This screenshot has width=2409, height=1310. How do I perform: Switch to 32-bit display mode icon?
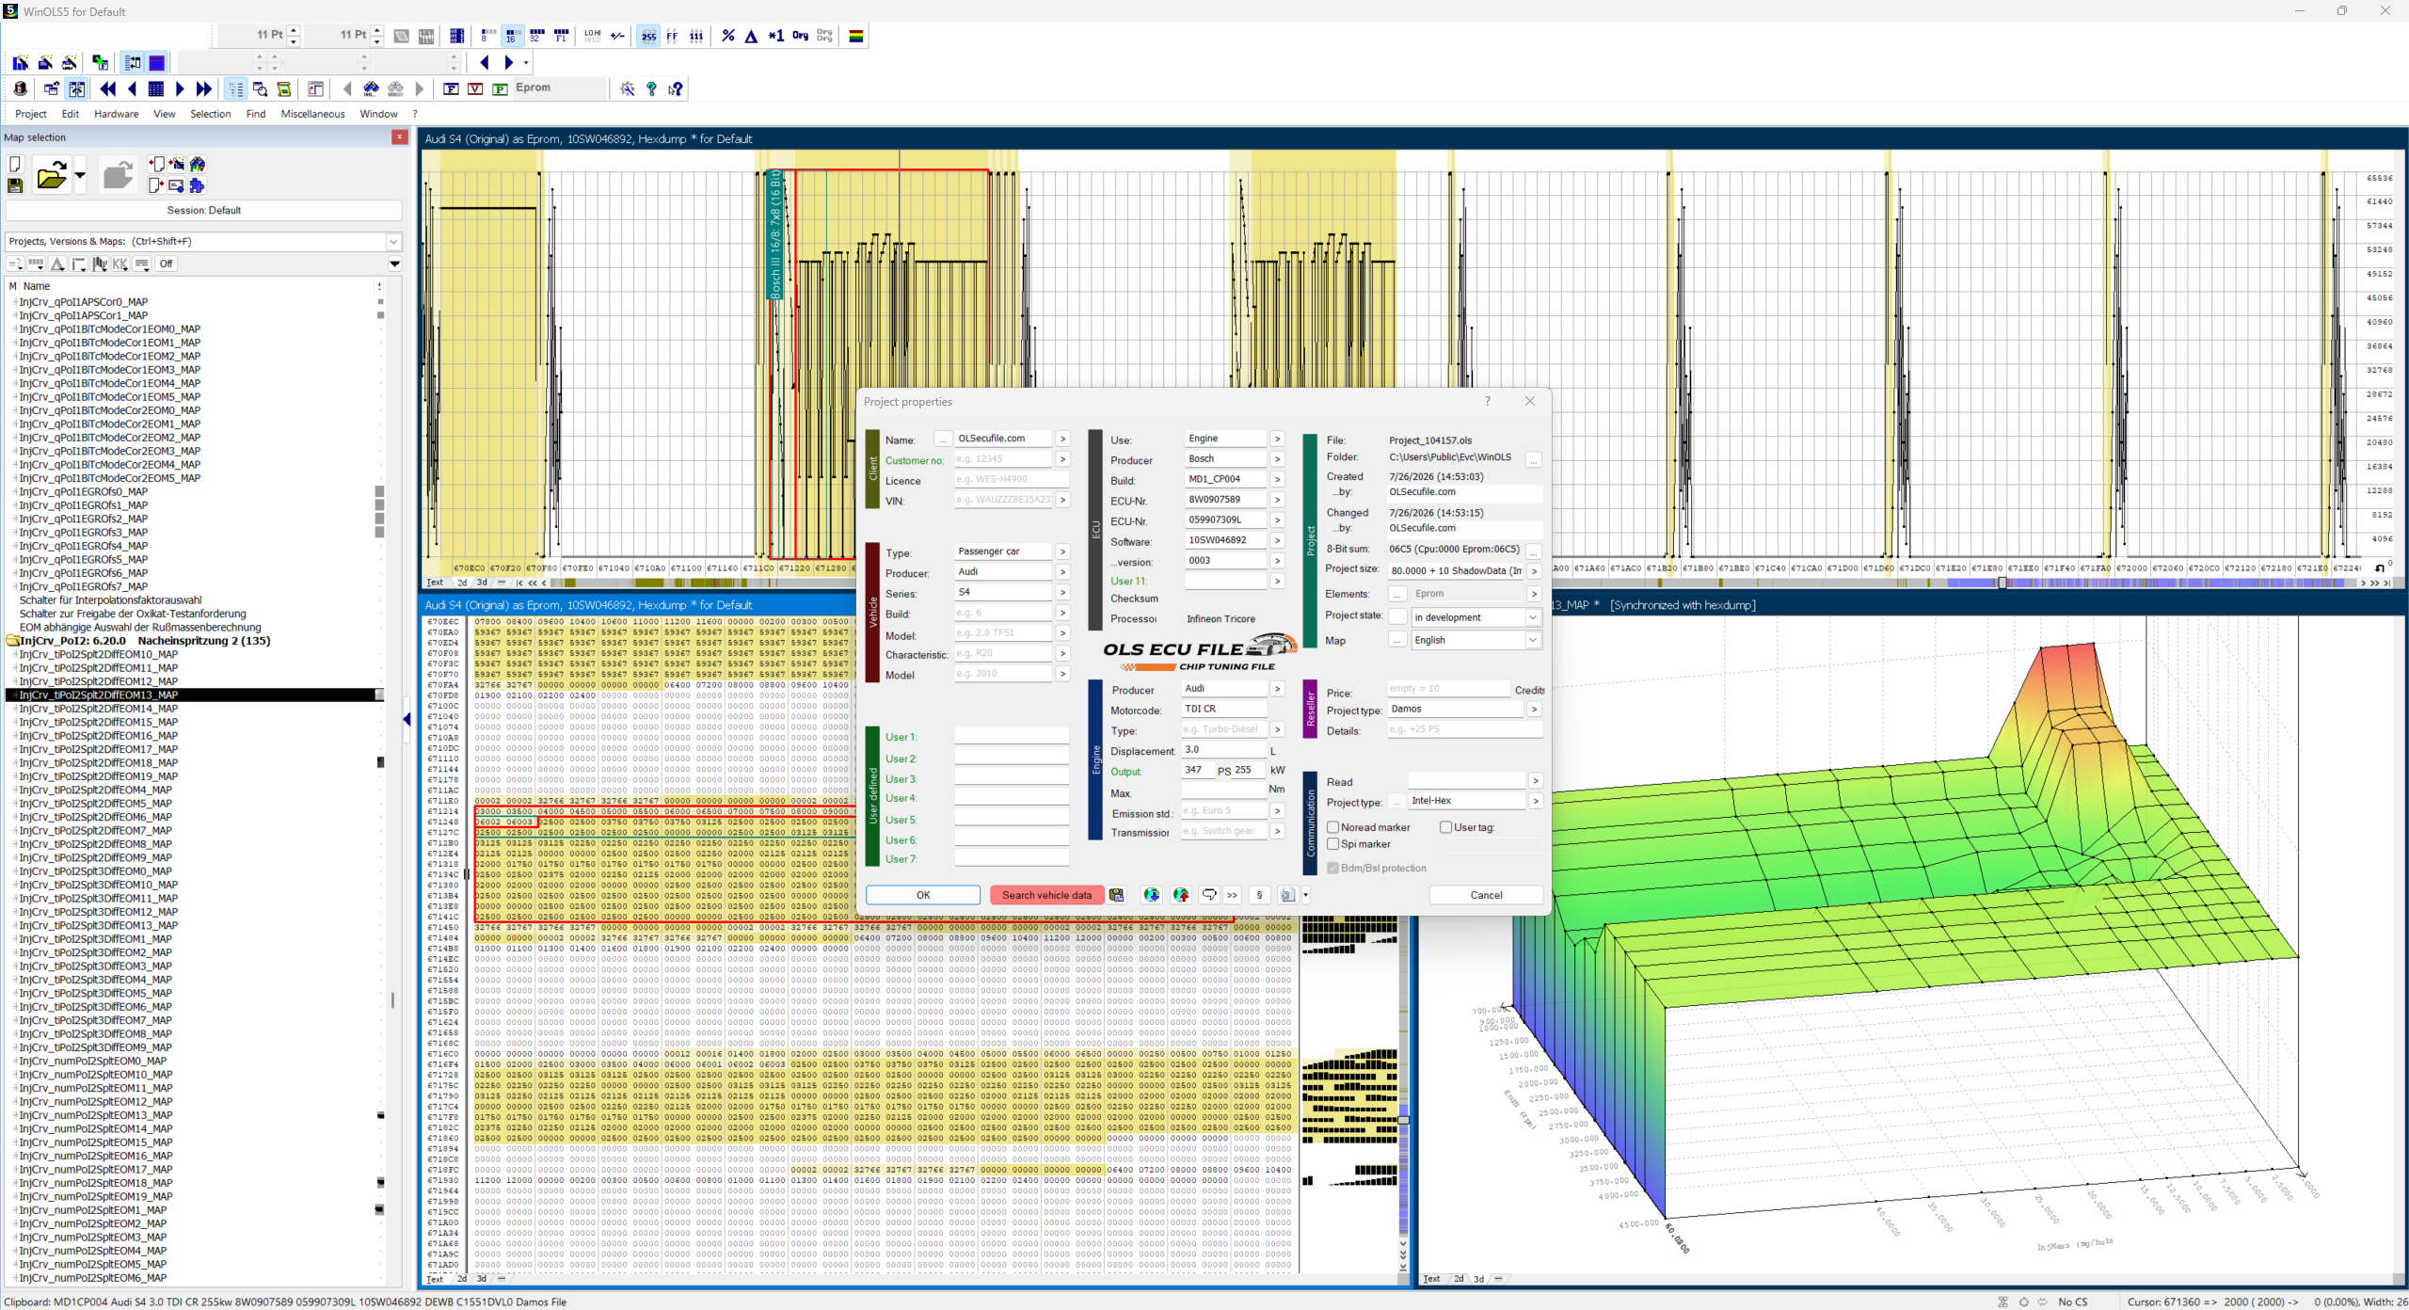536,36
